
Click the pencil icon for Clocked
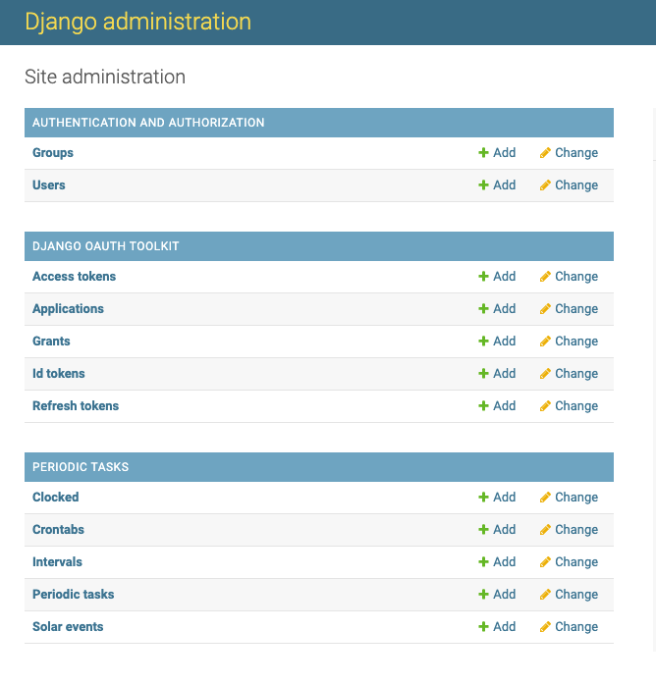(x=545, y=498)
